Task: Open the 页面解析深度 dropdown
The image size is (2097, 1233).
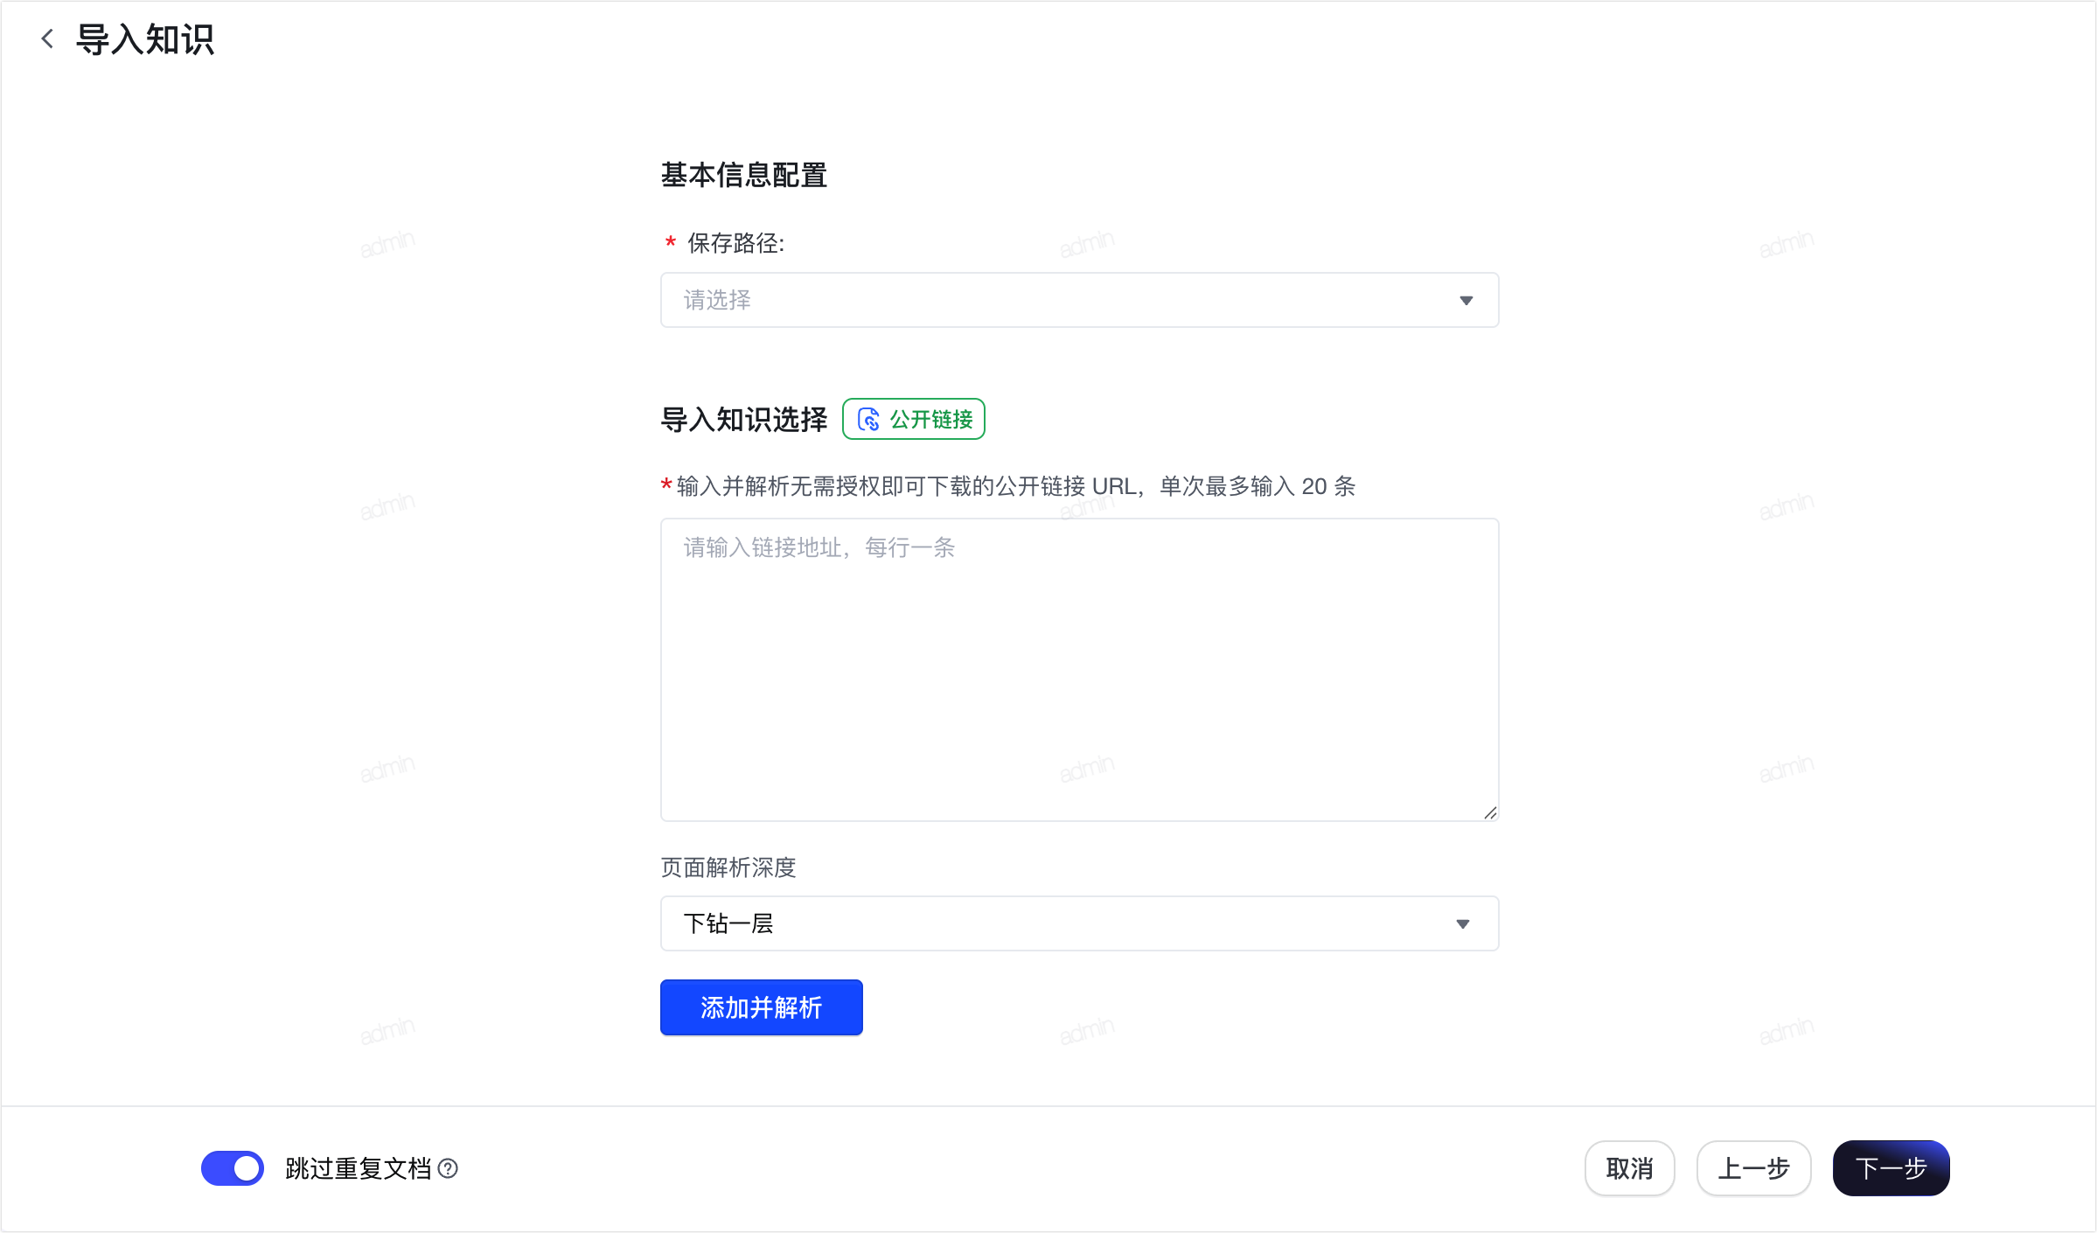Action: pos(1079,923)
